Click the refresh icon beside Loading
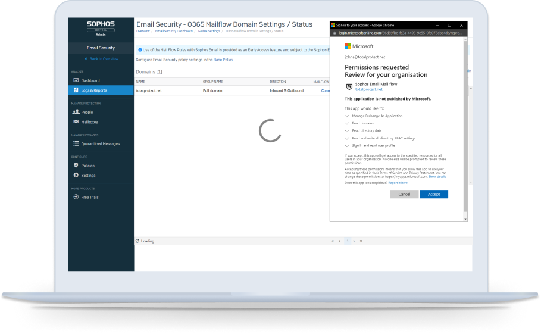Image resolution: width=541 pixels, height=334 pixels. [x=138, y=241]
